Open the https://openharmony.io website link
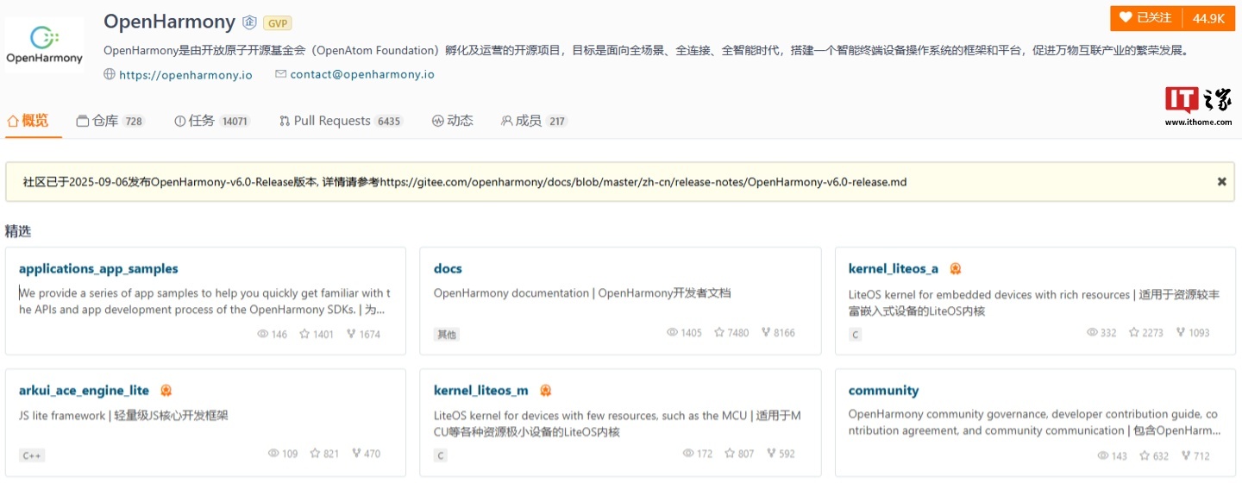Image resolution: width=1242 pixels, height=483 pixels. pyautogui.click(x=185, y=75)
